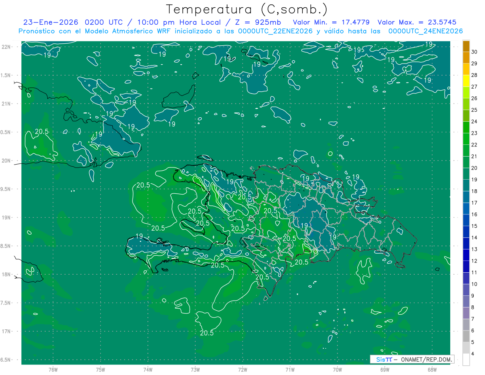Select the date text "23-Ene-2026"
The width and height of the screenshot is (485, 375).
(x=51, y=22)
